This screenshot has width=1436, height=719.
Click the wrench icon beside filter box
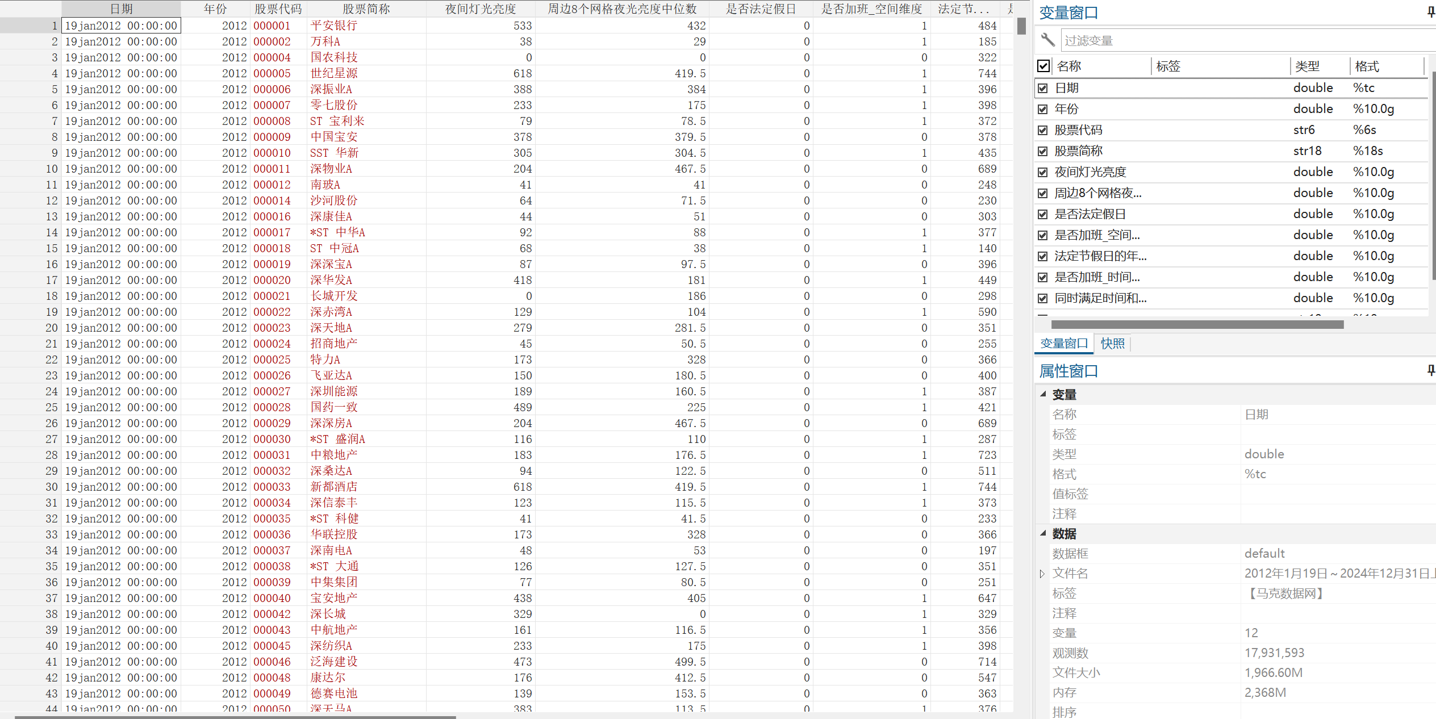(x=1048, y=40)
